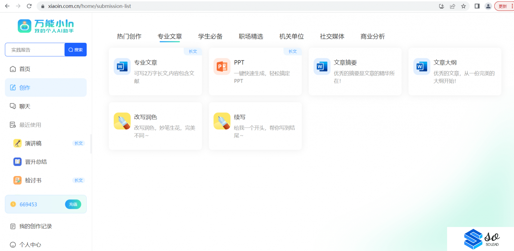Click the 万能小in robot logo
Screen dimensions: 514x251
24,26
